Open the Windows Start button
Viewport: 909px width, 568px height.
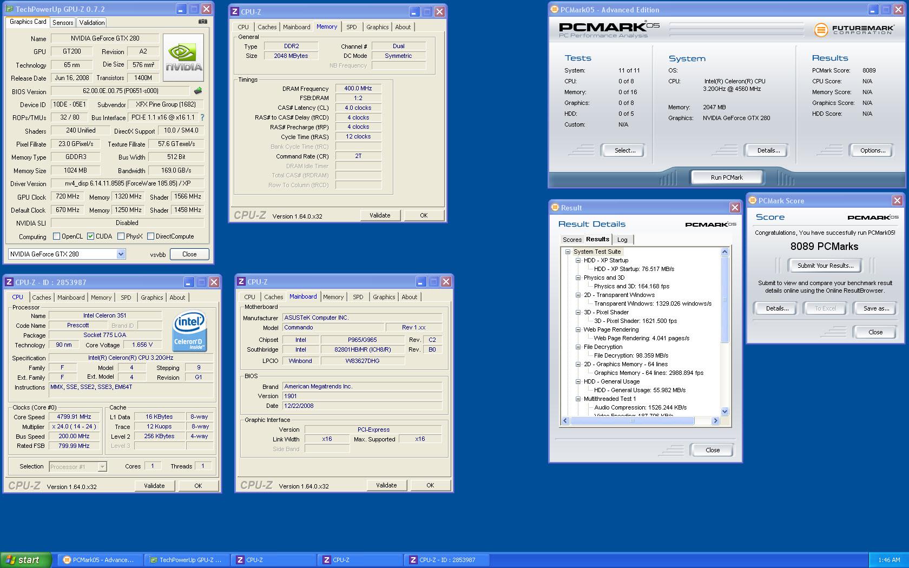[x=26, y=560]
